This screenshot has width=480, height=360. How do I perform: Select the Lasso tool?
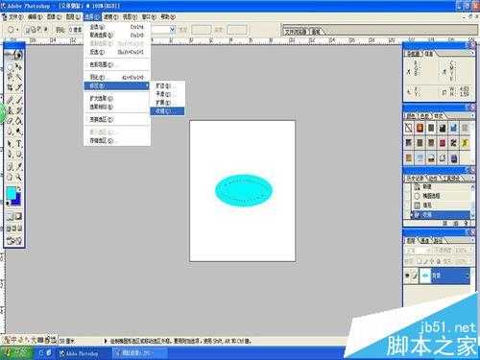[10, 77]
